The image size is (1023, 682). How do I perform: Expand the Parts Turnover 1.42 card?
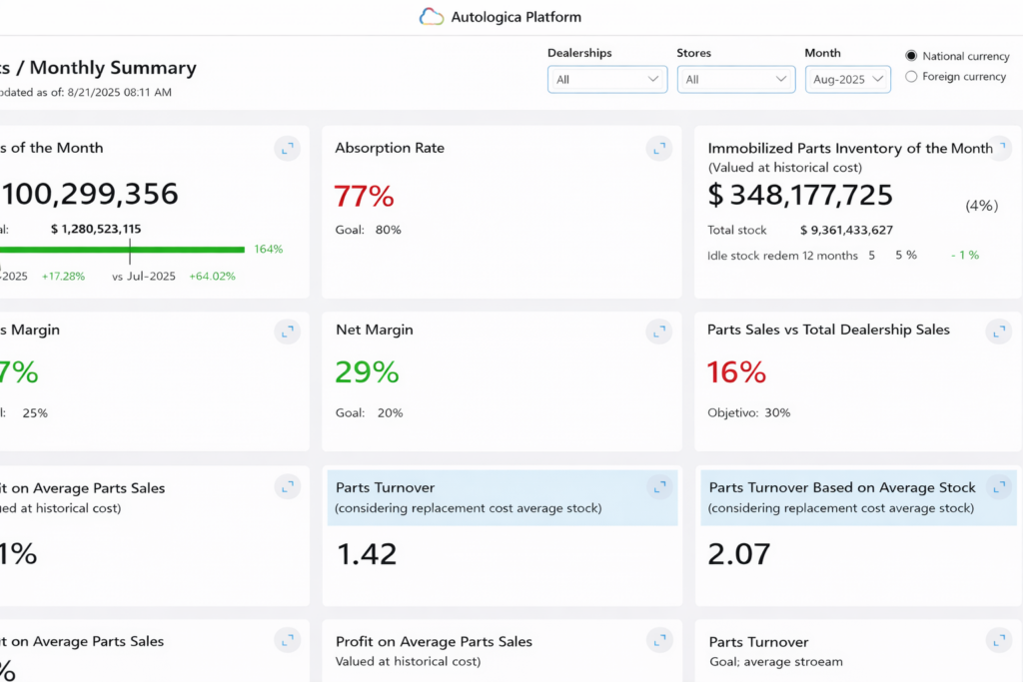659,487
